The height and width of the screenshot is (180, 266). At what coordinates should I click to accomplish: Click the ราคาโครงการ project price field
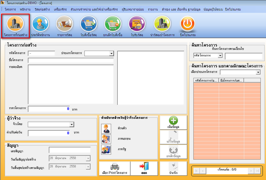49,109
